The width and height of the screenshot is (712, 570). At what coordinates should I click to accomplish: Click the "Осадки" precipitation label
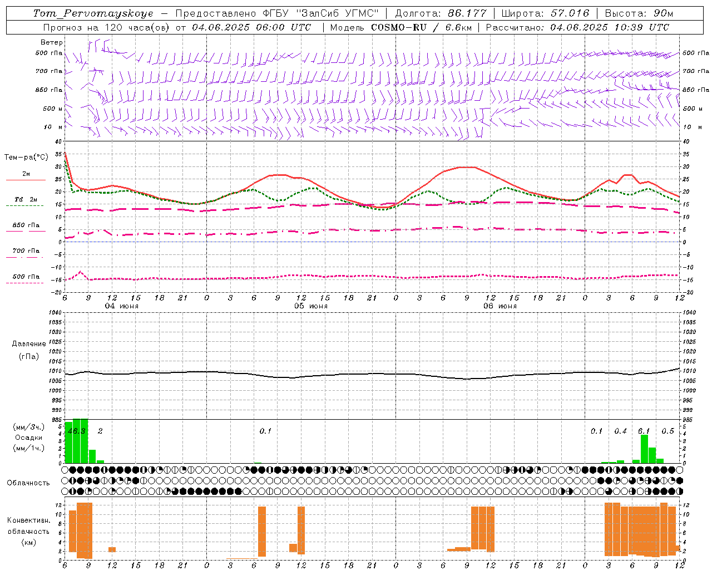[29, 438]
